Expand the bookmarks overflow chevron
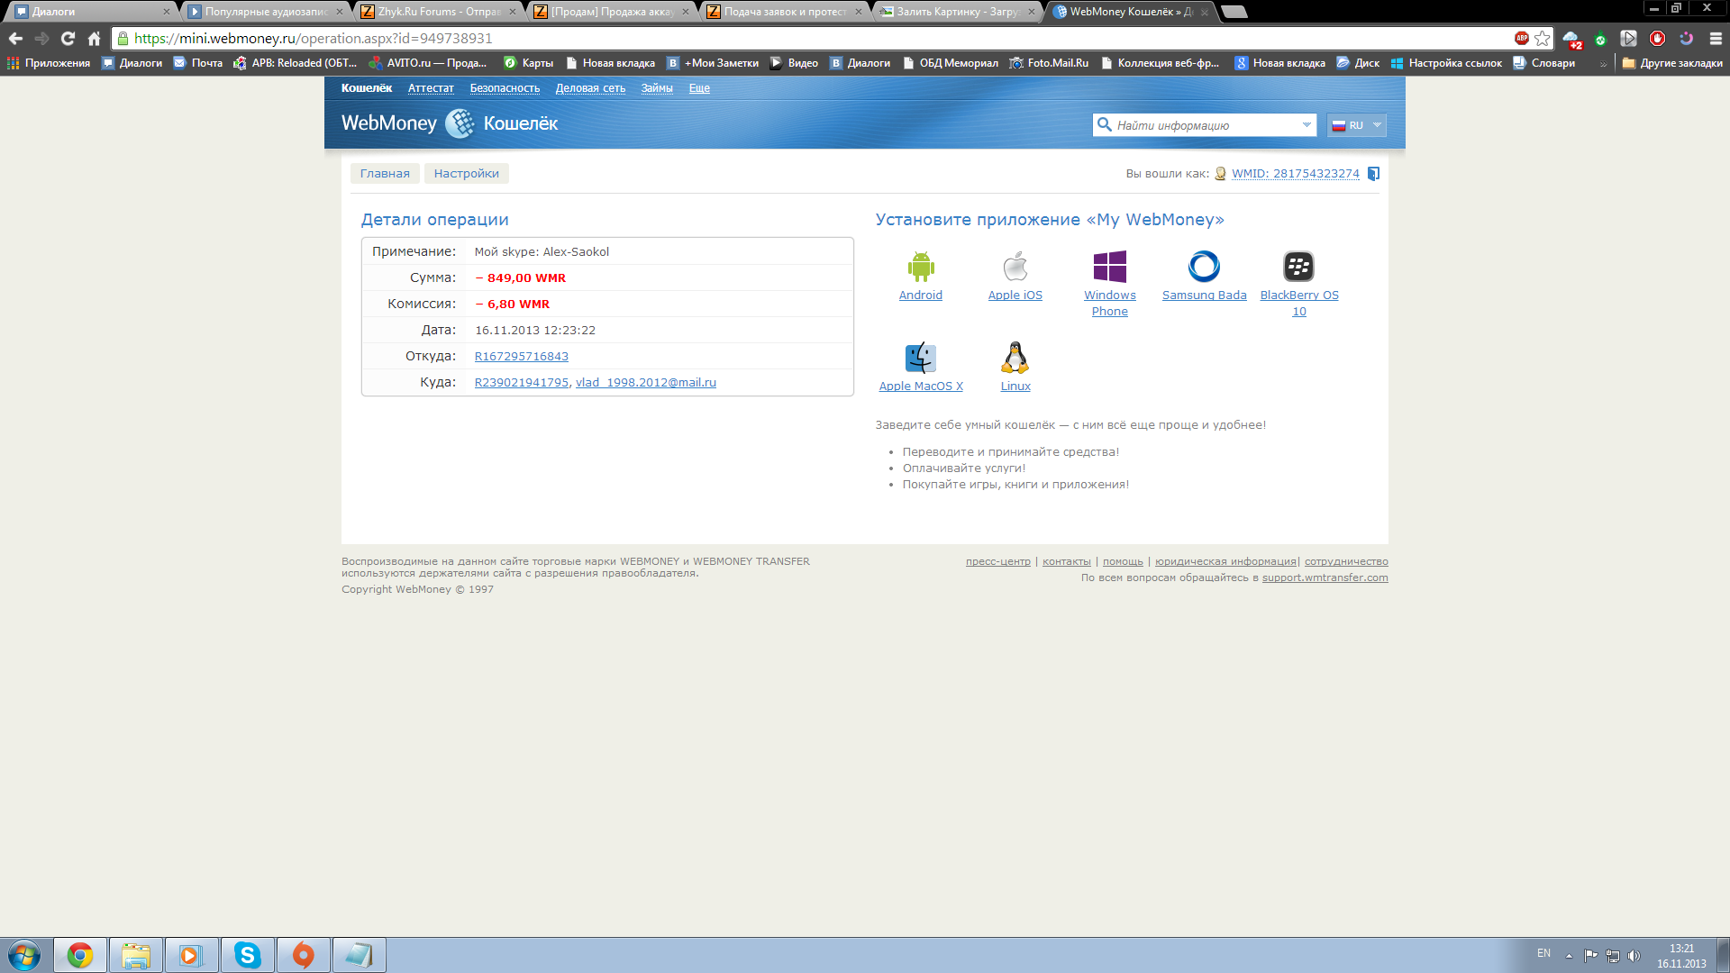Screen dimensions: 1730x973 pyautogui.click(x=1604, y=64)
